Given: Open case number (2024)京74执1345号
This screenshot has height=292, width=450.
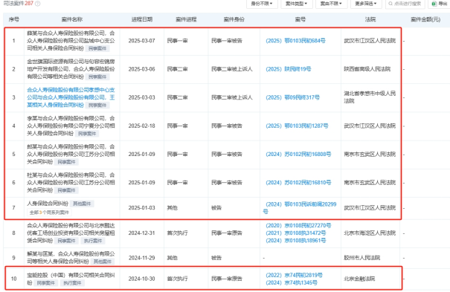Looking at the screenshot, I should [x=292, y=282].
